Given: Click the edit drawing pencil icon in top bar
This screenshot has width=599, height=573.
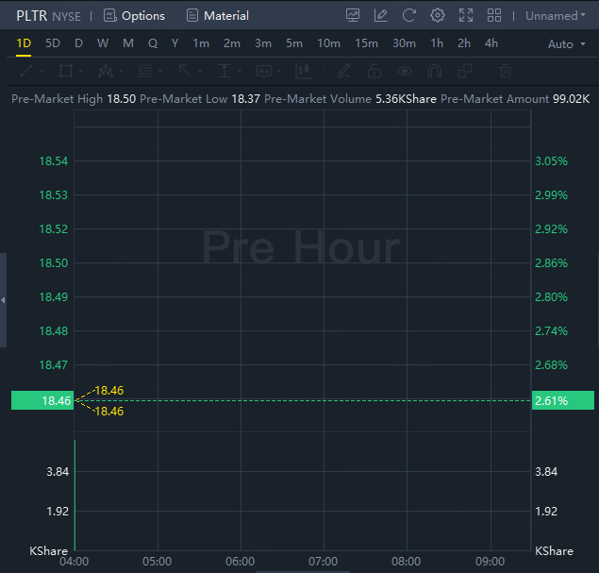Looking at the screenshot, I should (x=380, y=15).
